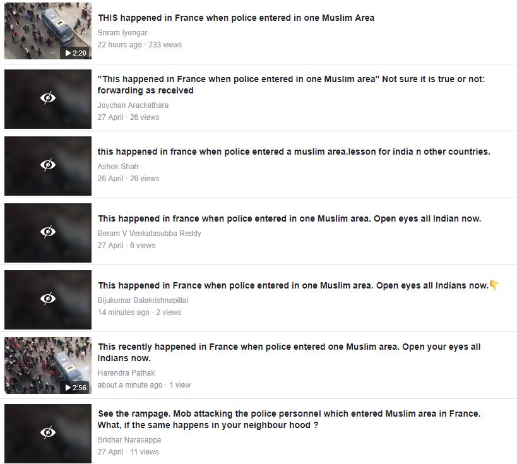Open Sriram Iyengar's video thumbnail

pyautogui.click(x=48, y=31)
